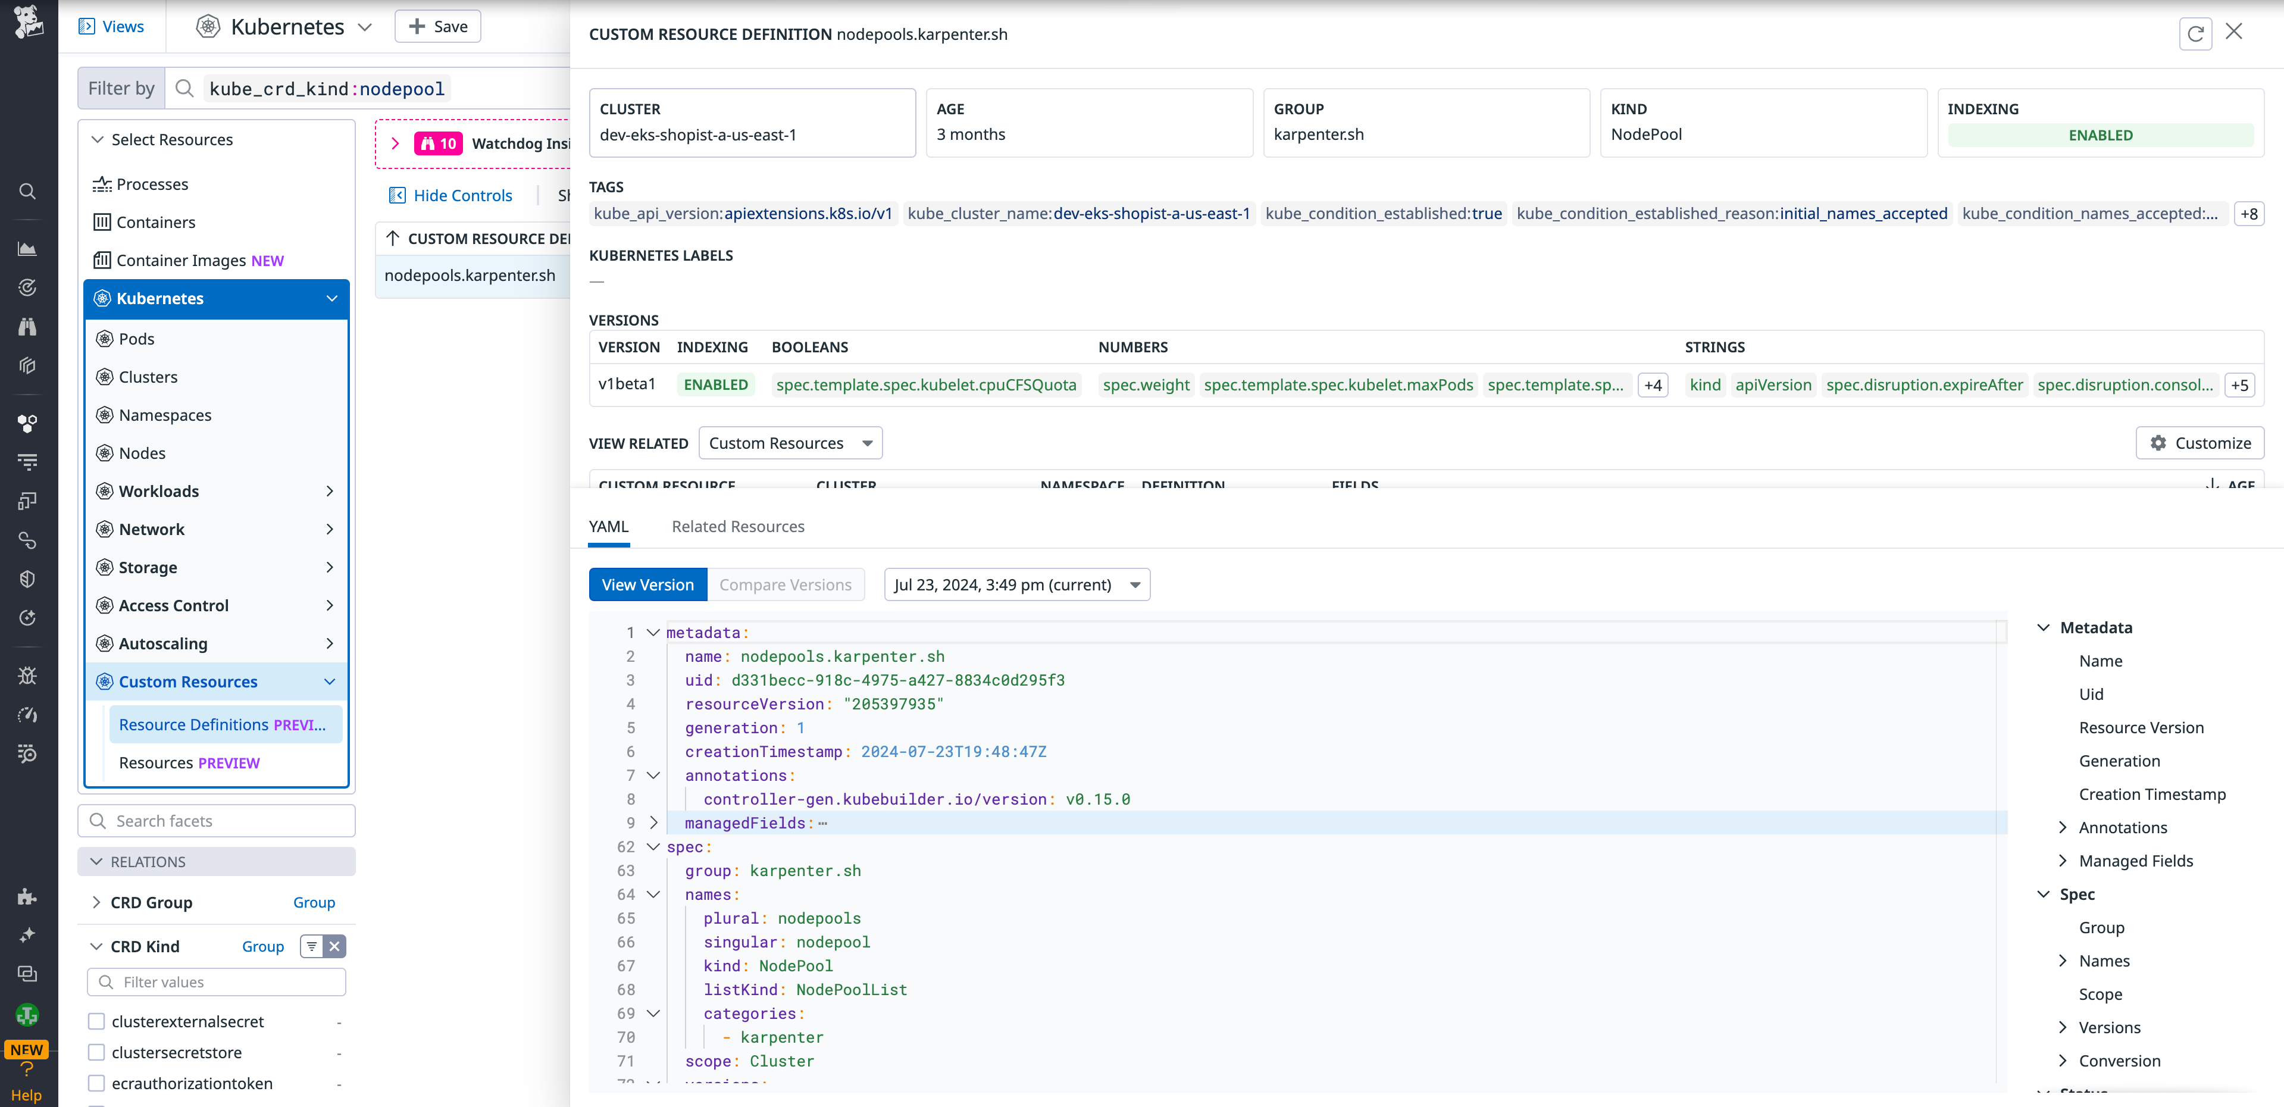This screenshot has height=1107, width=2284.
Task: Click the Customize button above the resource table
Action: [x=2199, y=443]
